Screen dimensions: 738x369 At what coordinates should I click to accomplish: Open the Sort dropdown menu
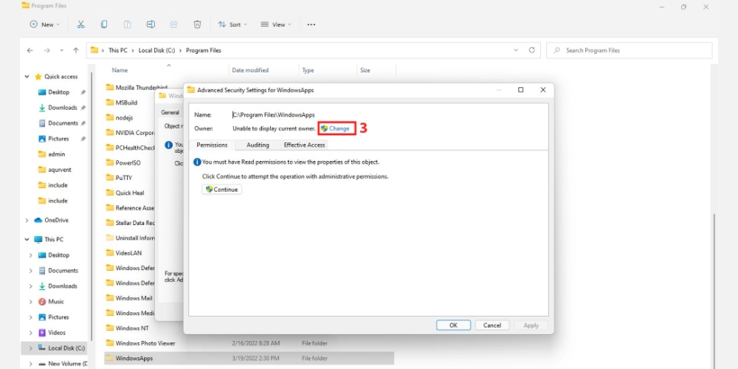click(x=232, y=24)
